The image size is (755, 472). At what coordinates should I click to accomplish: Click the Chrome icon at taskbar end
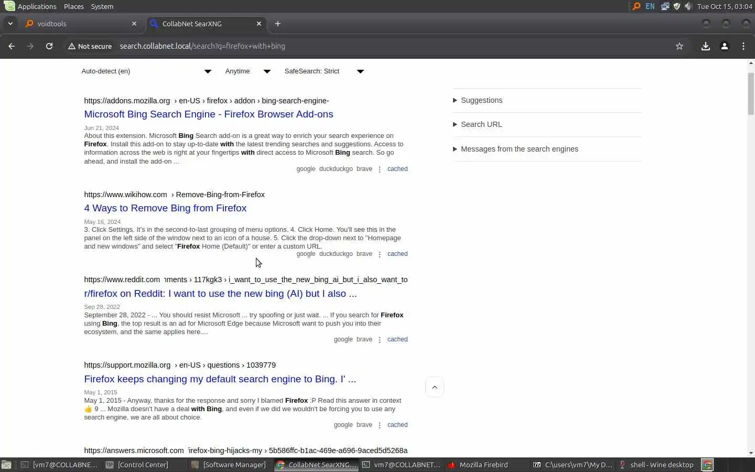pyautogui.click(x=707, y=465)
